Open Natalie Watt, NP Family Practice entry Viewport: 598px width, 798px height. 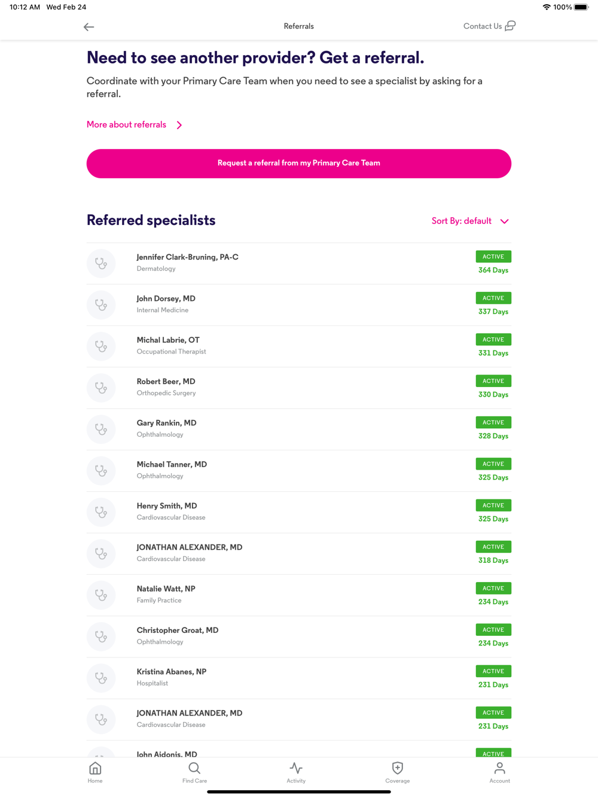point(166,594)
